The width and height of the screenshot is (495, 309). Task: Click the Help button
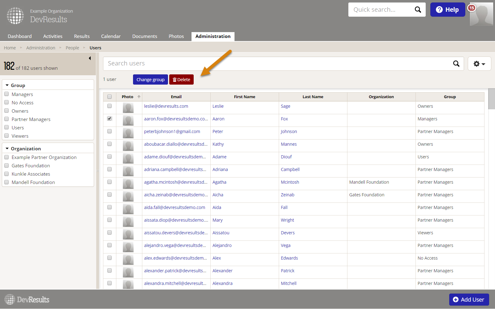pyautogui.click(x=447, y=10)
